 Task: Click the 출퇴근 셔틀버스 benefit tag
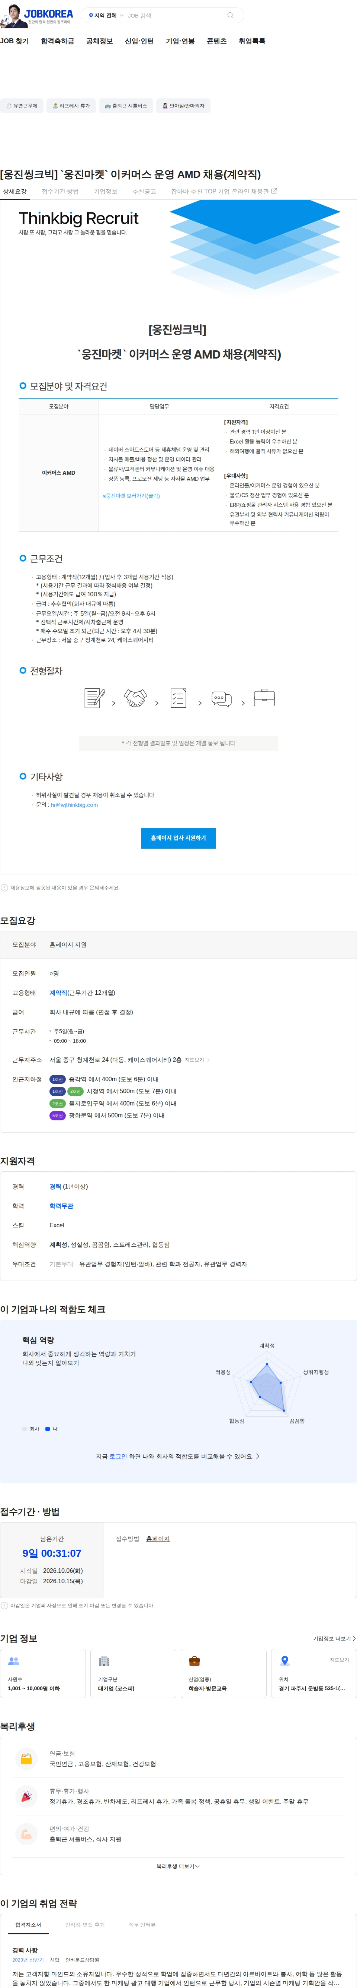click(125, 106)
